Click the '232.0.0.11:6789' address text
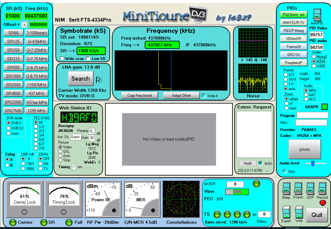 point(250,171)
